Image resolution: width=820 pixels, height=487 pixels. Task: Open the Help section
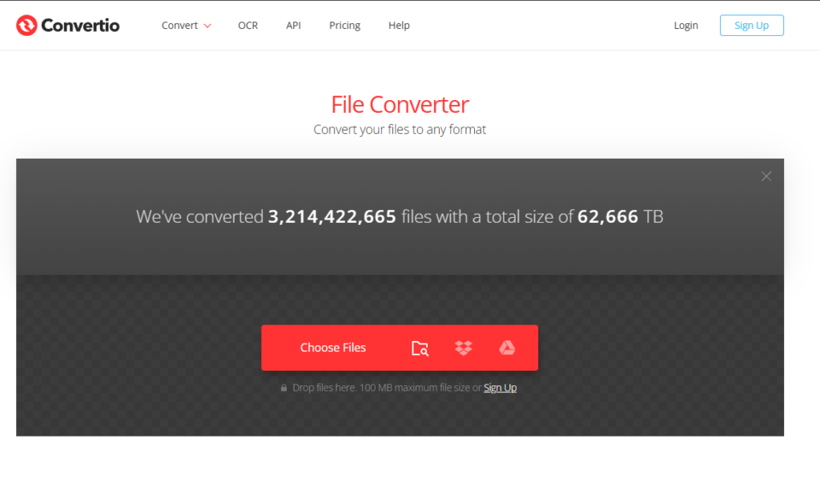click(x=399, y=26)
